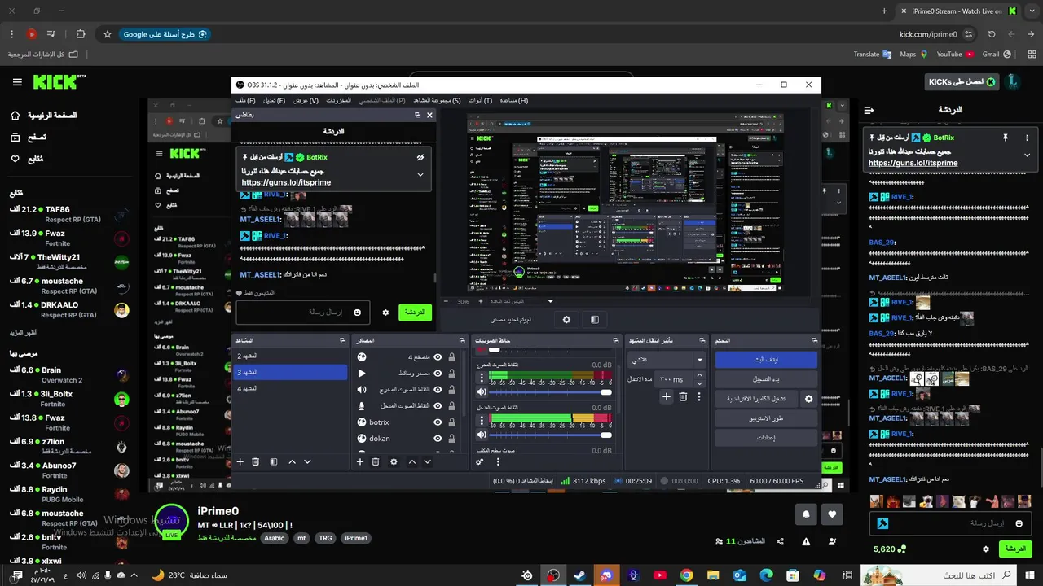
Task: Add a new source in OBS
Action: point(360,461)
